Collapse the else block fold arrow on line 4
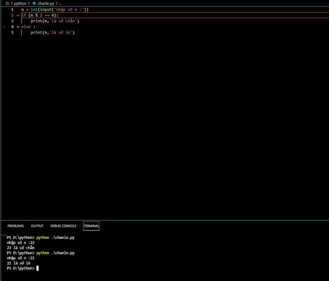This screenshot has height=281, width=329. point(18,27)
